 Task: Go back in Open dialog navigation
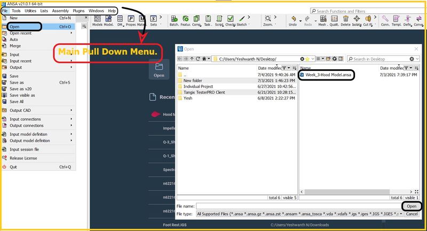click(179, 59)
